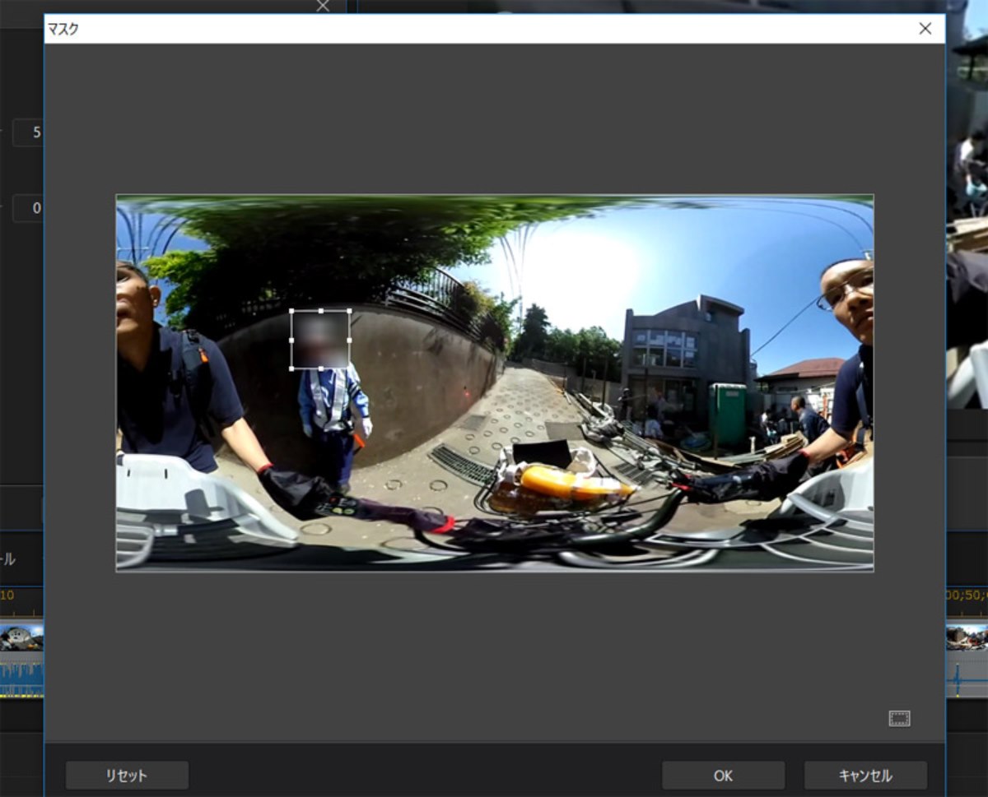Click the bottom-middle handle of the mask box
The height and width of the screenshot is (797, 988).
click(x=320, y=368)
